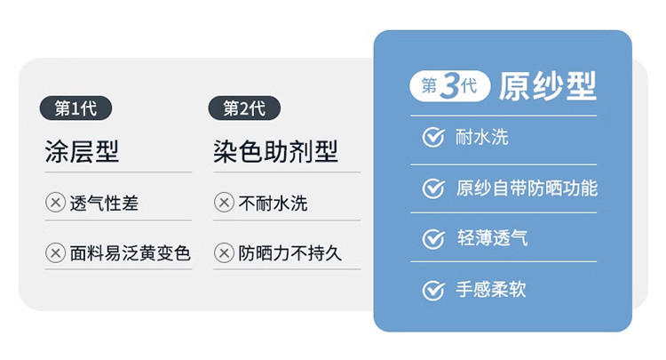Click the checkmark icon beside 手感柔软

click(x=432, y=290)
